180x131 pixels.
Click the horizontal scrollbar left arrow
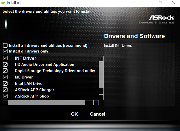[5, 102]
